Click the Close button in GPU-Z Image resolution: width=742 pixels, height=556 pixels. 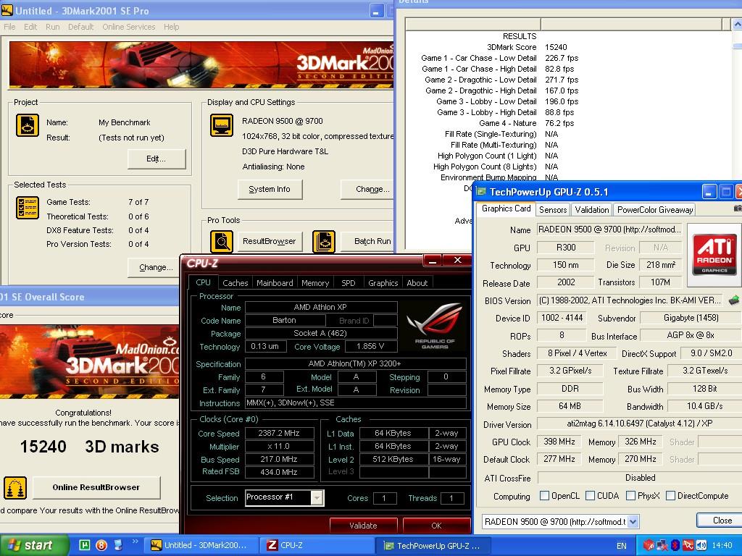(720, 520)
